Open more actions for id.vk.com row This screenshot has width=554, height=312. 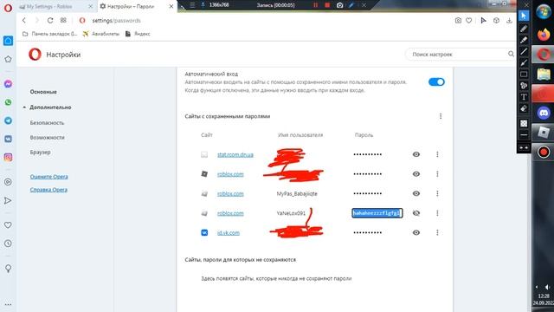(437, 232)
